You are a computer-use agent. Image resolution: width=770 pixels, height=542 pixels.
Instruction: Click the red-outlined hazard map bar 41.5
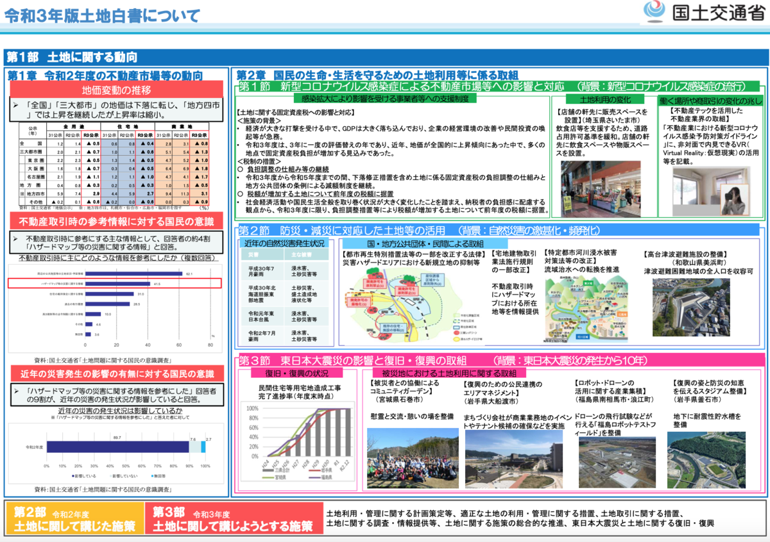(114, 283)
